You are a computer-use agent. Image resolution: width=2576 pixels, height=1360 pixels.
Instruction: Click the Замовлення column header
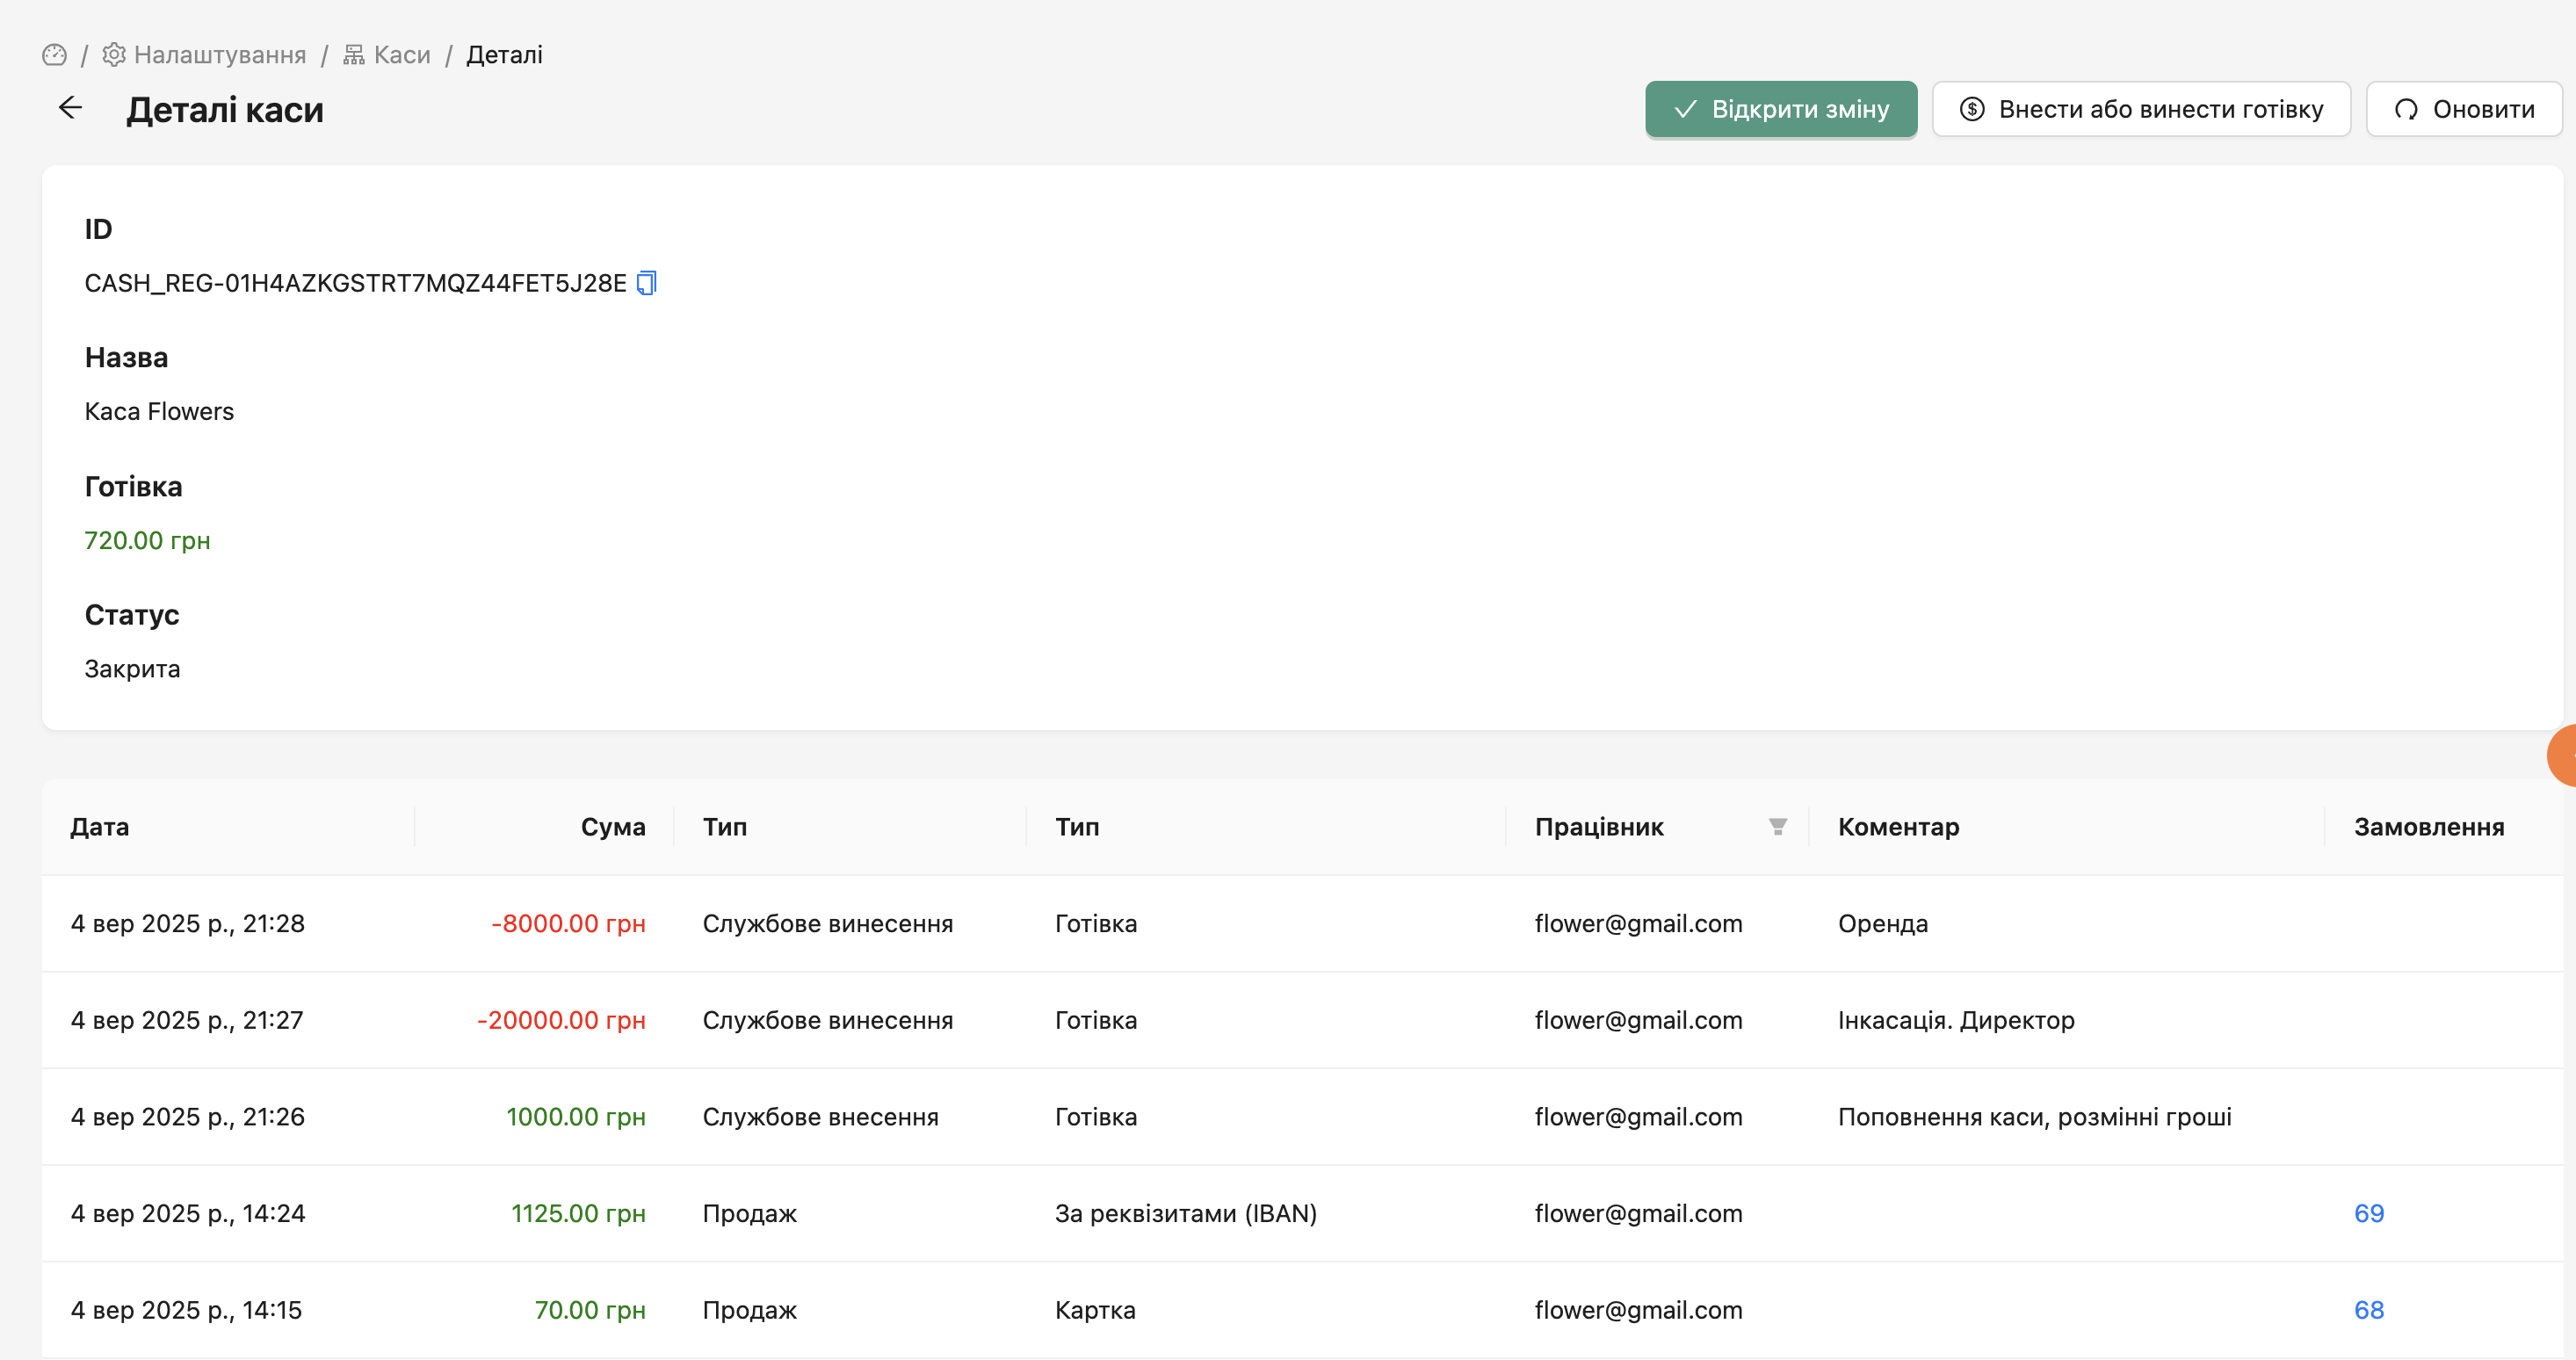tap(2428, 827)
